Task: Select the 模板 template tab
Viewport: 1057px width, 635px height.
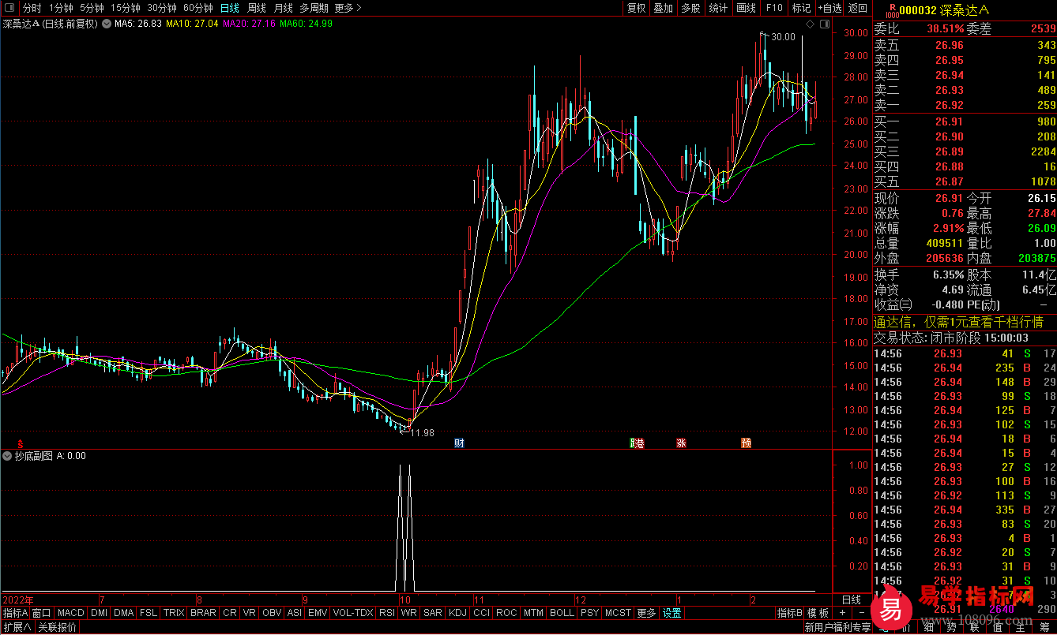Action: pos(818,613)
